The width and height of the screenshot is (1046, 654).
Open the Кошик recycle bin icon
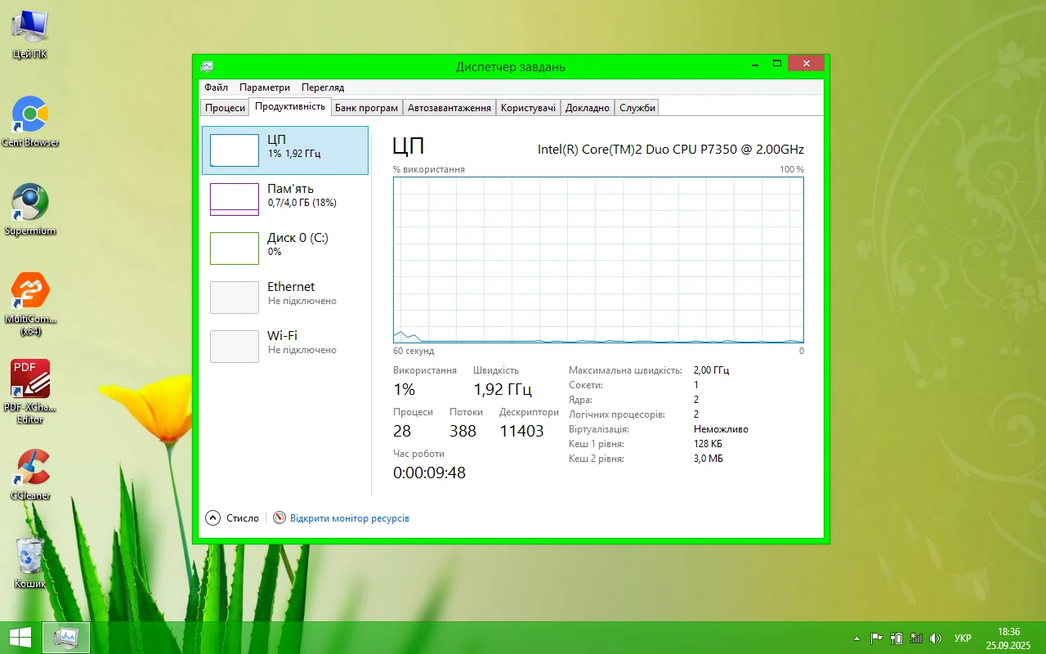tap(30, 557)
